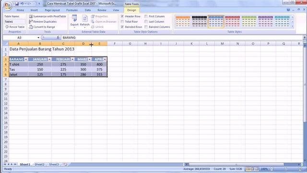
Task: Click the formula bar showing BARANG
Action: pos(182,37)
